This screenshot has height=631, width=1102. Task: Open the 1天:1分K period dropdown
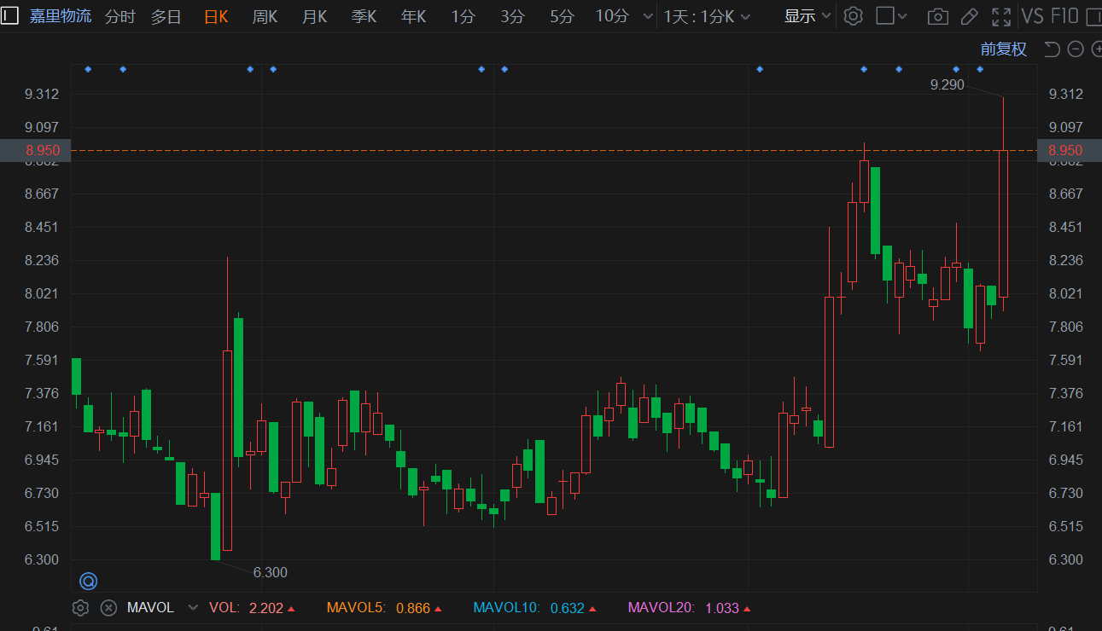click(707, 16)
